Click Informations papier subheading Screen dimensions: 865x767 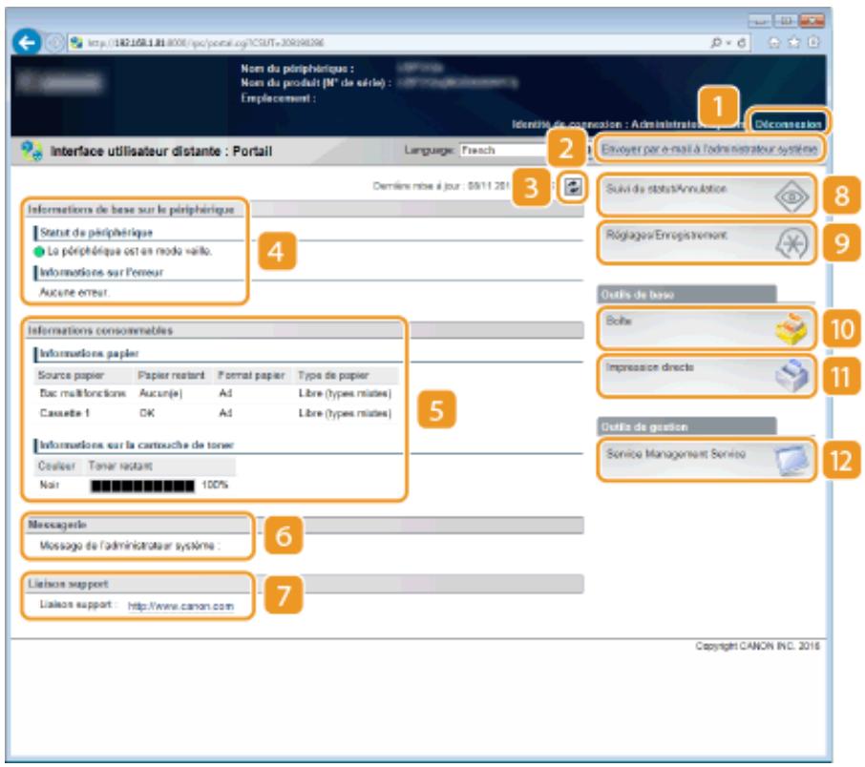89,353
